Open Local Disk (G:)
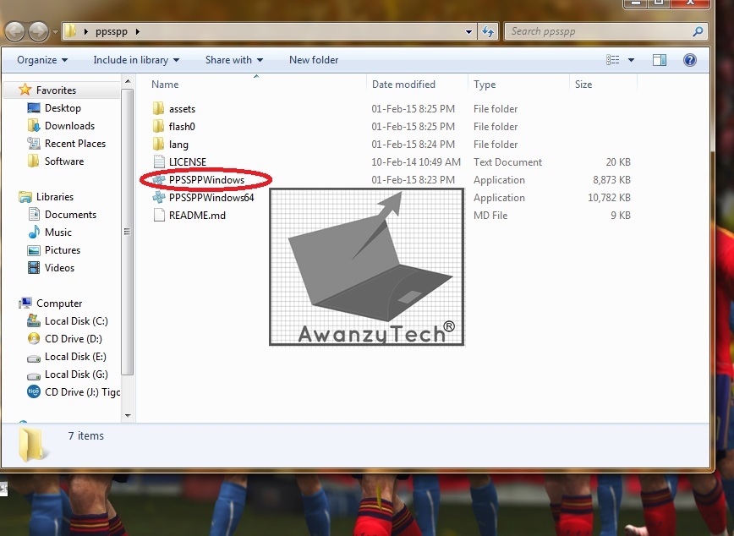 click(x=76, y=375)
